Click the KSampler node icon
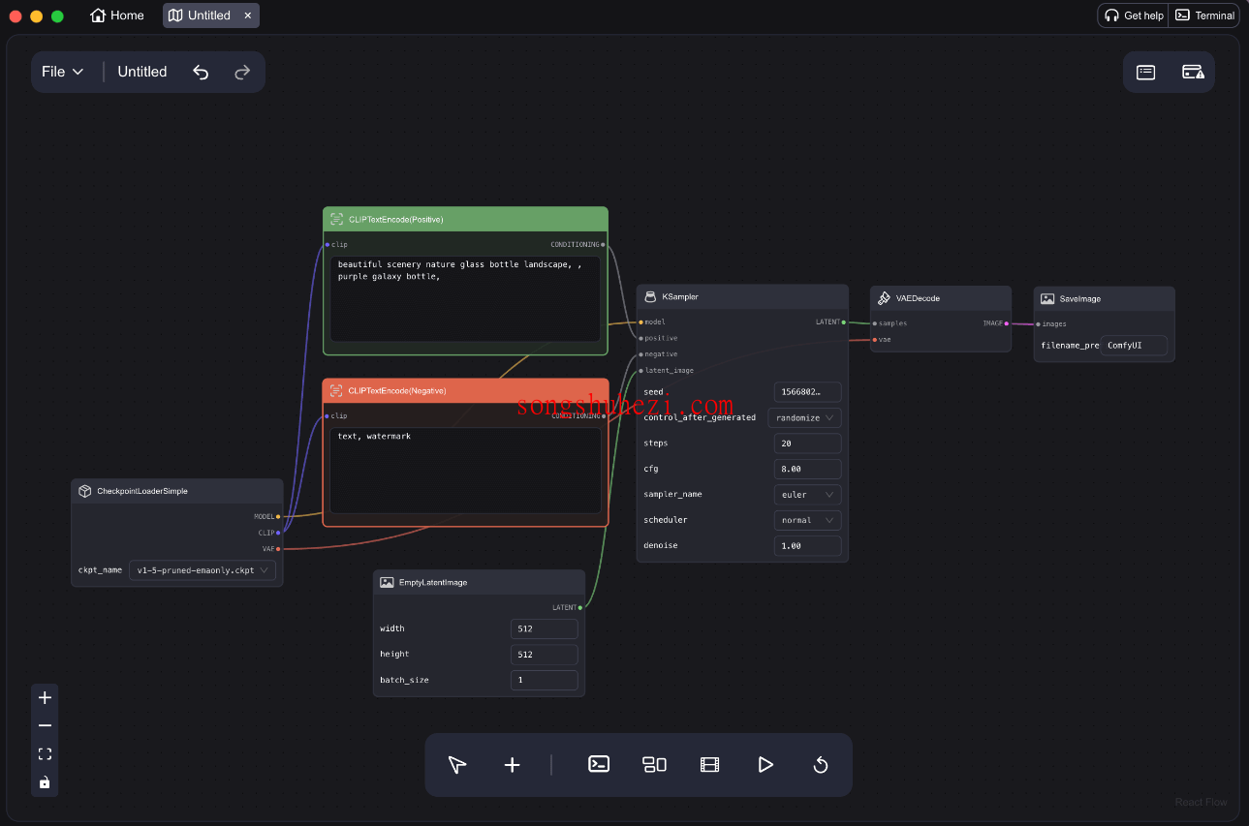The width and height of the screenshot is (1249, 826). point(650,296)
